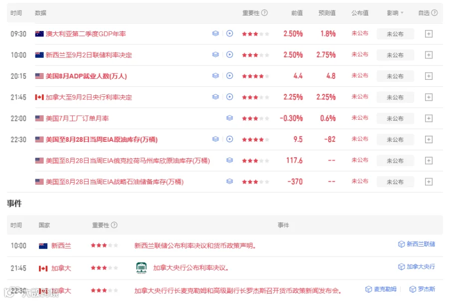The image size is (449, 301).
Task: Play video for 美国8月ADP就业人数 row
Action: click(229, 75)
